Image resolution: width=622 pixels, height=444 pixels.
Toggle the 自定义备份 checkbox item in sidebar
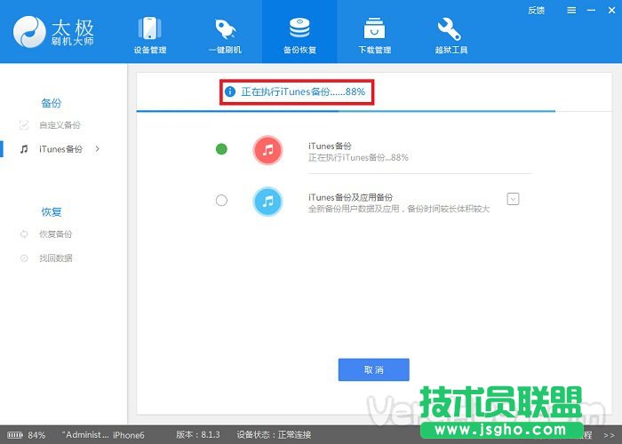coord(24,125)
